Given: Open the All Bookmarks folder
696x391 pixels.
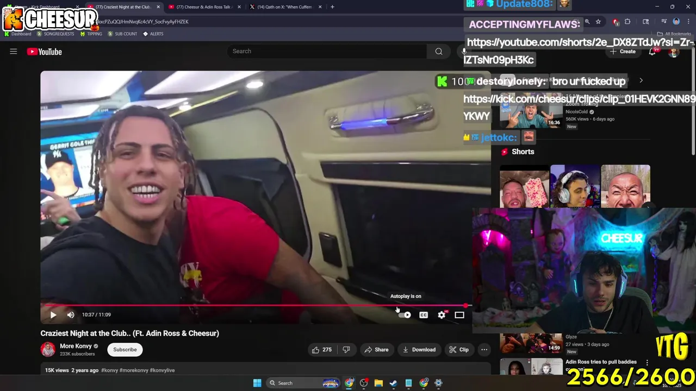Looking at the screenshot, I should tap(675, 34).
